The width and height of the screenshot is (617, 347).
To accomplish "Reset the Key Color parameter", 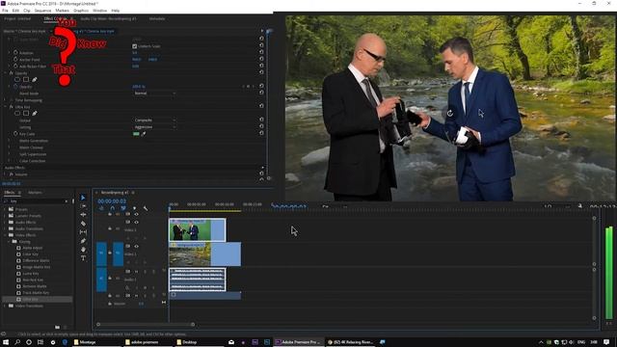I will click(x=261, y=133).
